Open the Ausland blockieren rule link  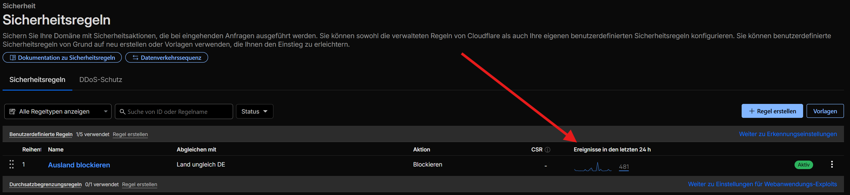pyautogui.click(x=79, y=165)
